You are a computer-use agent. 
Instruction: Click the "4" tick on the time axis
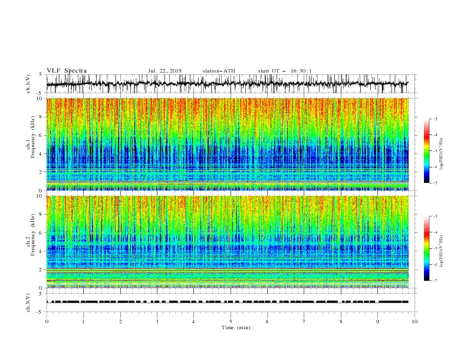pyautogui.click(x=193, y=321)
